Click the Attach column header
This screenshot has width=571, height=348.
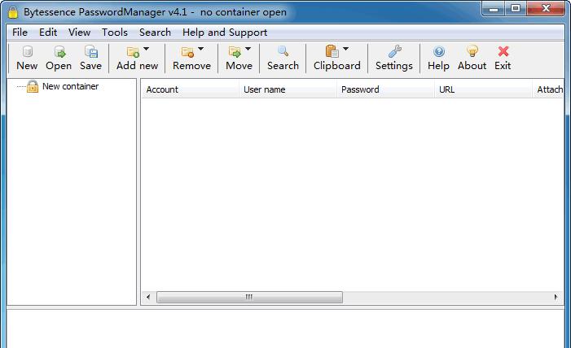coord(548,89)
